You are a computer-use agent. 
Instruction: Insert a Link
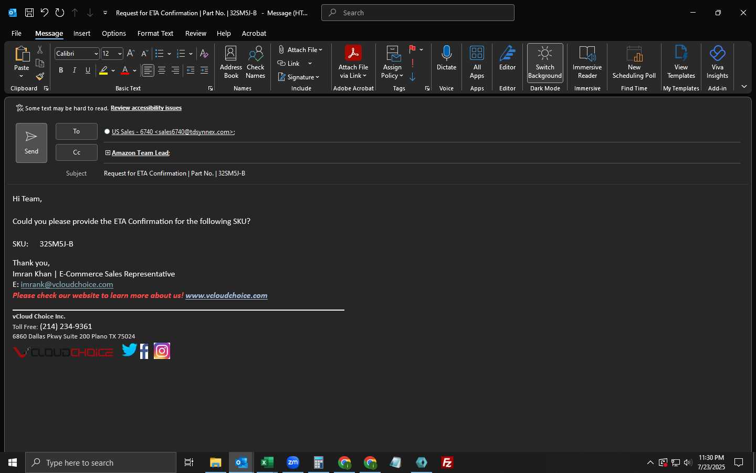[289, 64]
